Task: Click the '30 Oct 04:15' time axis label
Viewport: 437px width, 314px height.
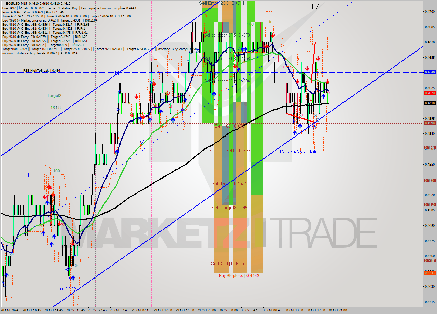Action: tap(250, 310)
